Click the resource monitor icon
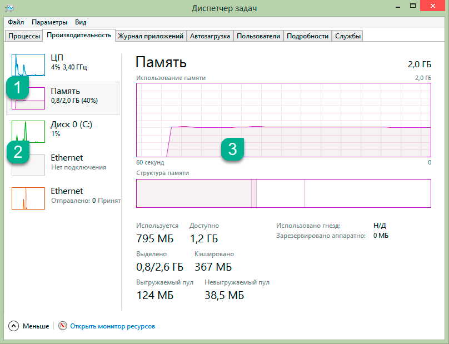 coord(63,326)
